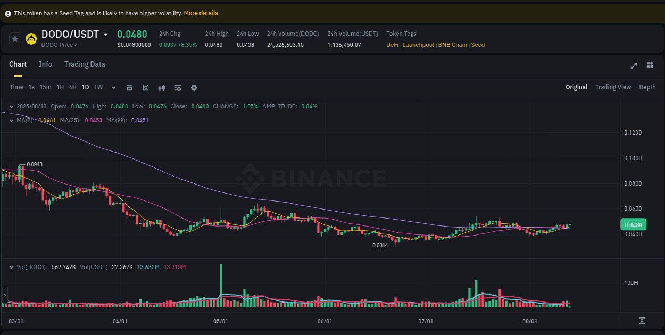Select the 4H candle interval
Screen dimensions: 665x335
pos(72,87)
